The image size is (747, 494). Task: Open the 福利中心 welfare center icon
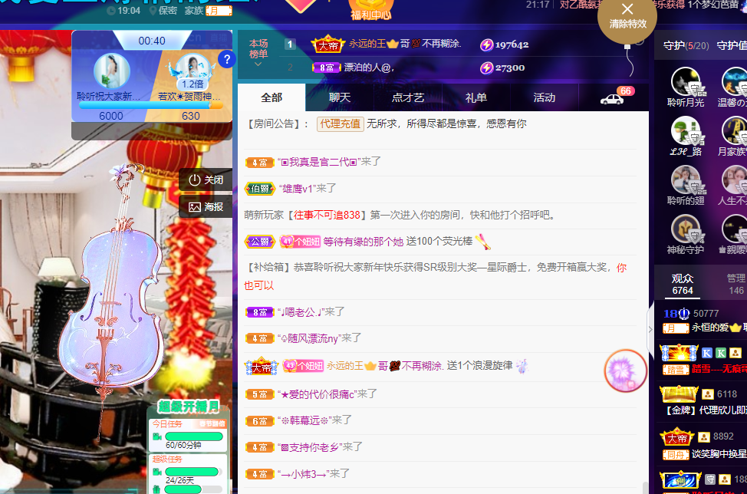(x=370, y=11)
